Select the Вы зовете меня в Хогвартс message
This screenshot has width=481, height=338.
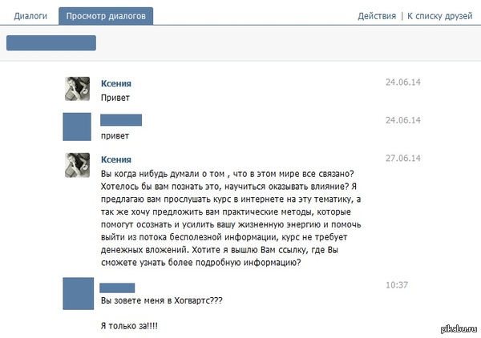[162, 300]
